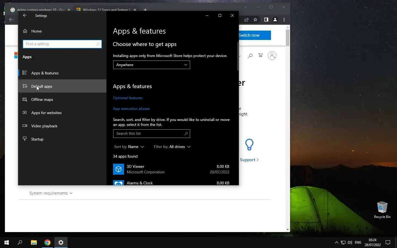Toggle Chrome side panel icon
The width and height of the screenshot is (397, 248).
click(x=266, y=20)
